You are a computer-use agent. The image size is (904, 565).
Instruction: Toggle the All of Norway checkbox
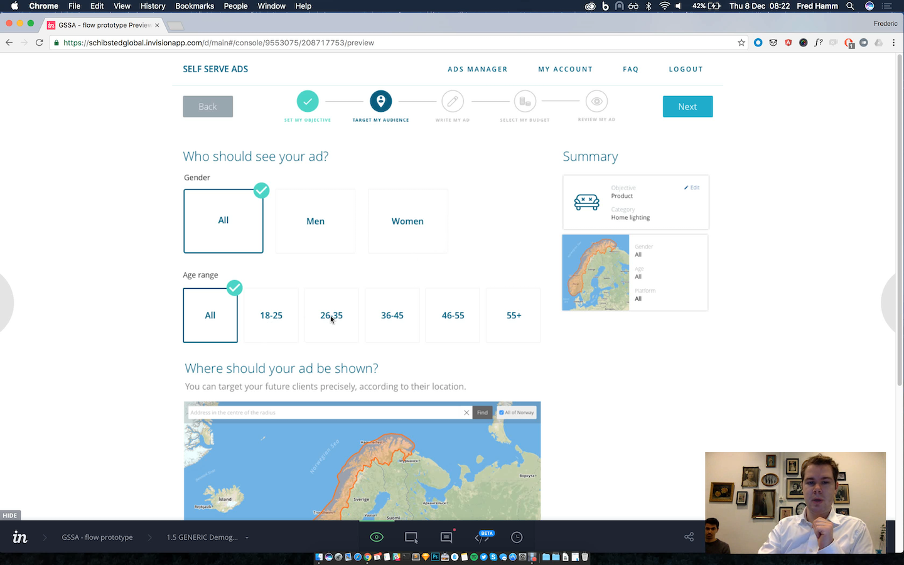coord(501,412)
